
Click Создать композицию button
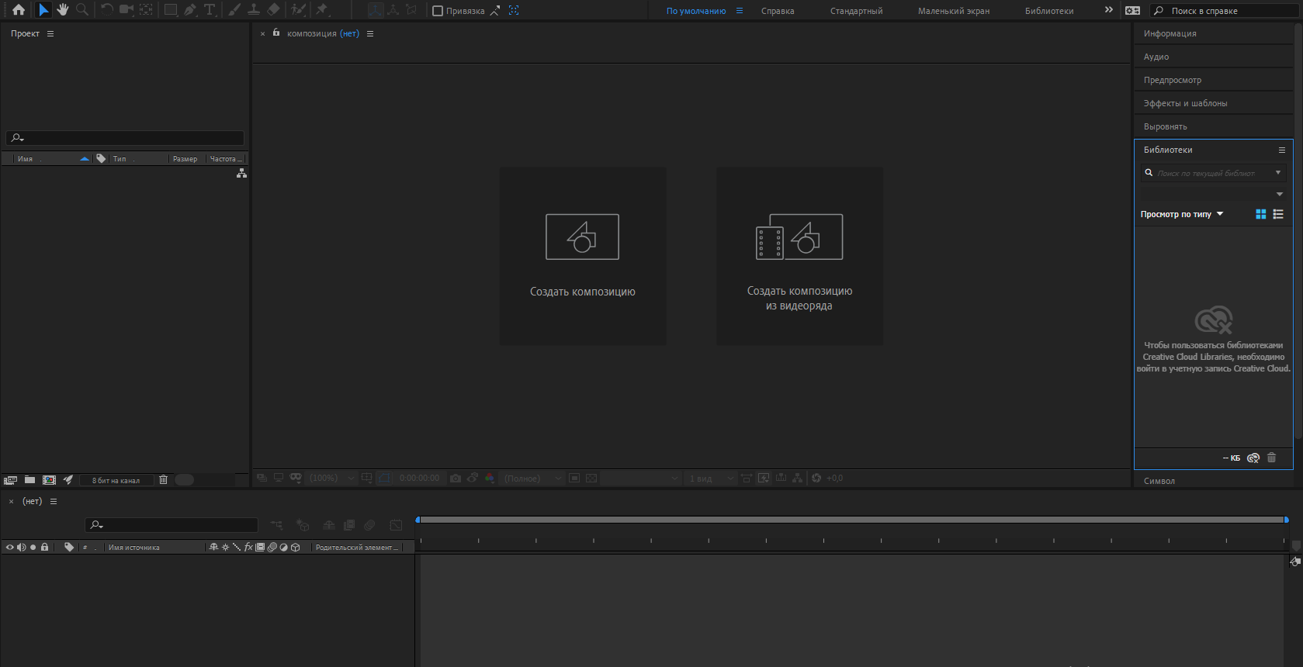[x=583, y=256]
